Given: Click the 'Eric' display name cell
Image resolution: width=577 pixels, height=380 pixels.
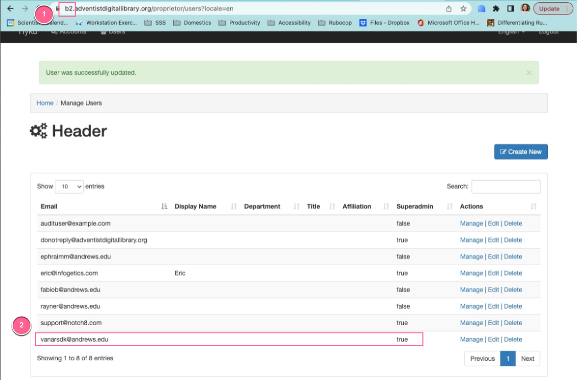Looking at the screenshot, I should click(x=180, y=273).
